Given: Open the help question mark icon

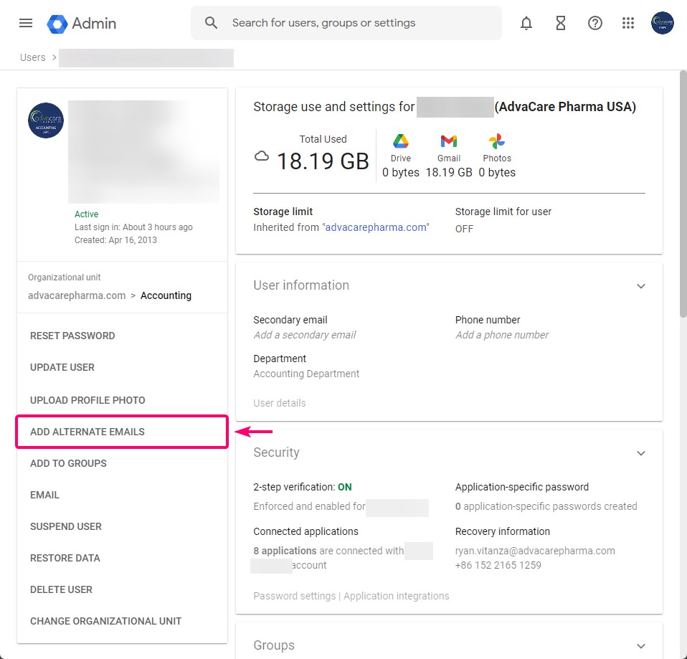Looking at the screenshot, I should coord(594,23).
